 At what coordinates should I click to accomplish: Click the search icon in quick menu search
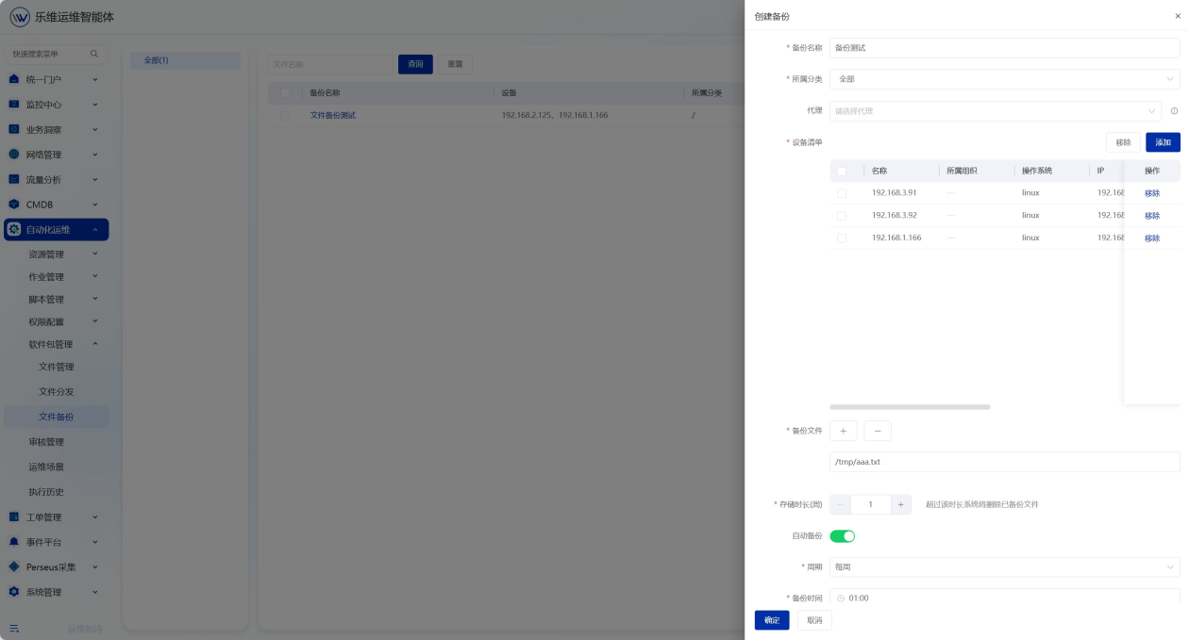(x=93, y=54)
